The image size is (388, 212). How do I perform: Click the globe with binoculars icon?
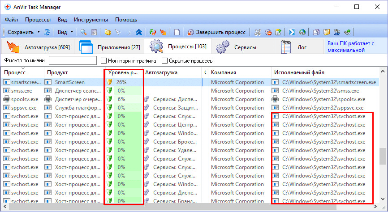pos(302,32)
